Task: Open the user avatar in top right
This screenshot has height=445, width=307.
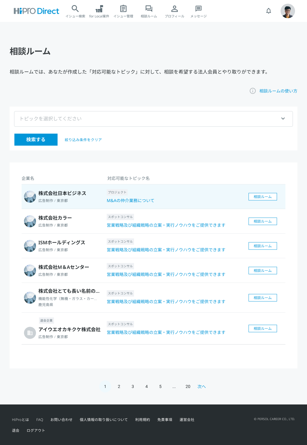Action: (x=288, y=11)
